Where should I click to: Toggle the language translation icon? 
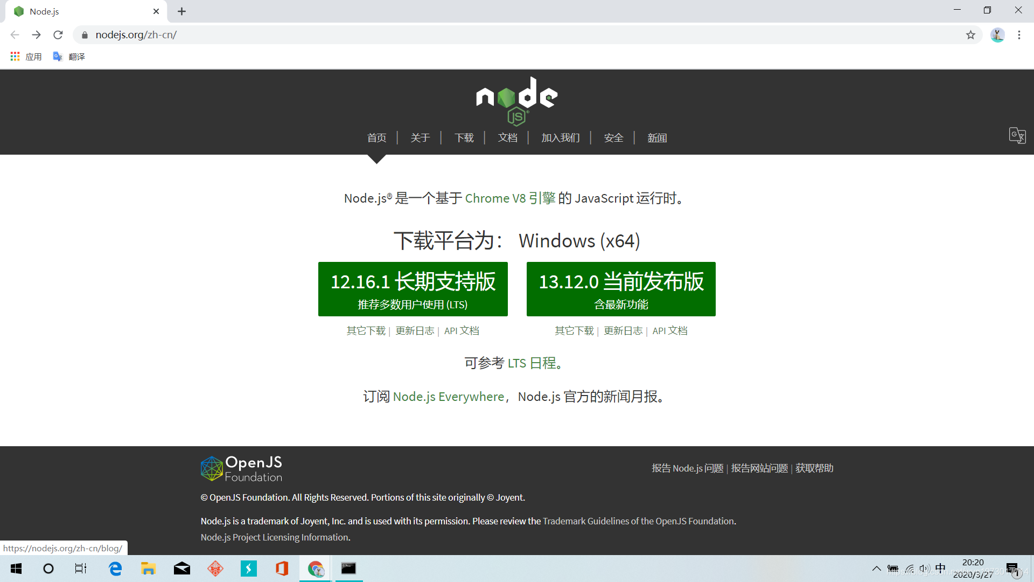(x=1017, y=135)
